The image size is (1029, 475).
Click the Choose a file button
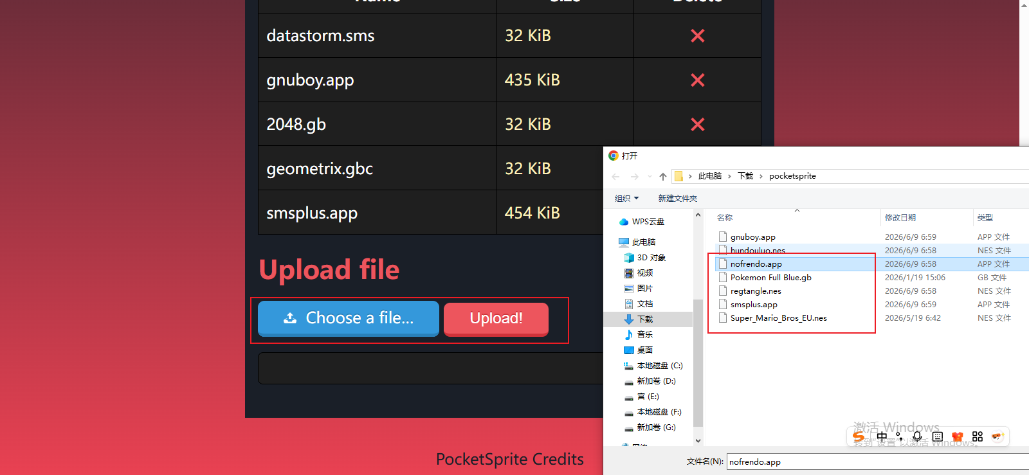[349, 318]
